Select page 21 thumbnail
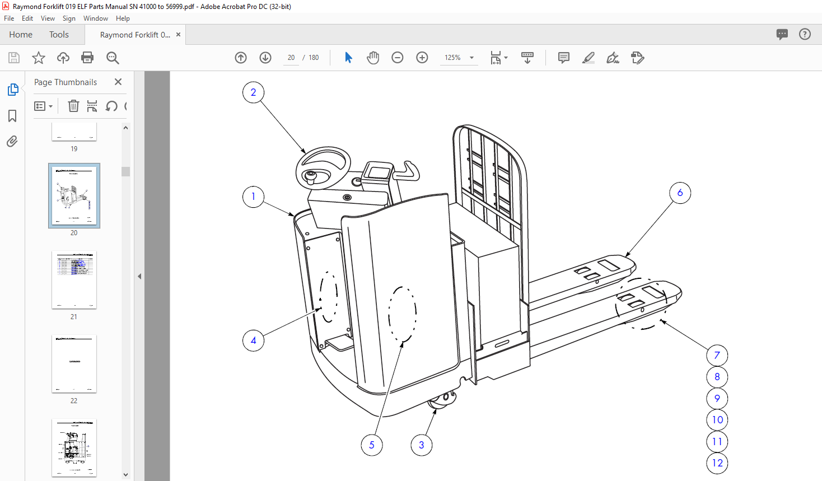This screenshot has width=822, height=481. pos(74,280)
